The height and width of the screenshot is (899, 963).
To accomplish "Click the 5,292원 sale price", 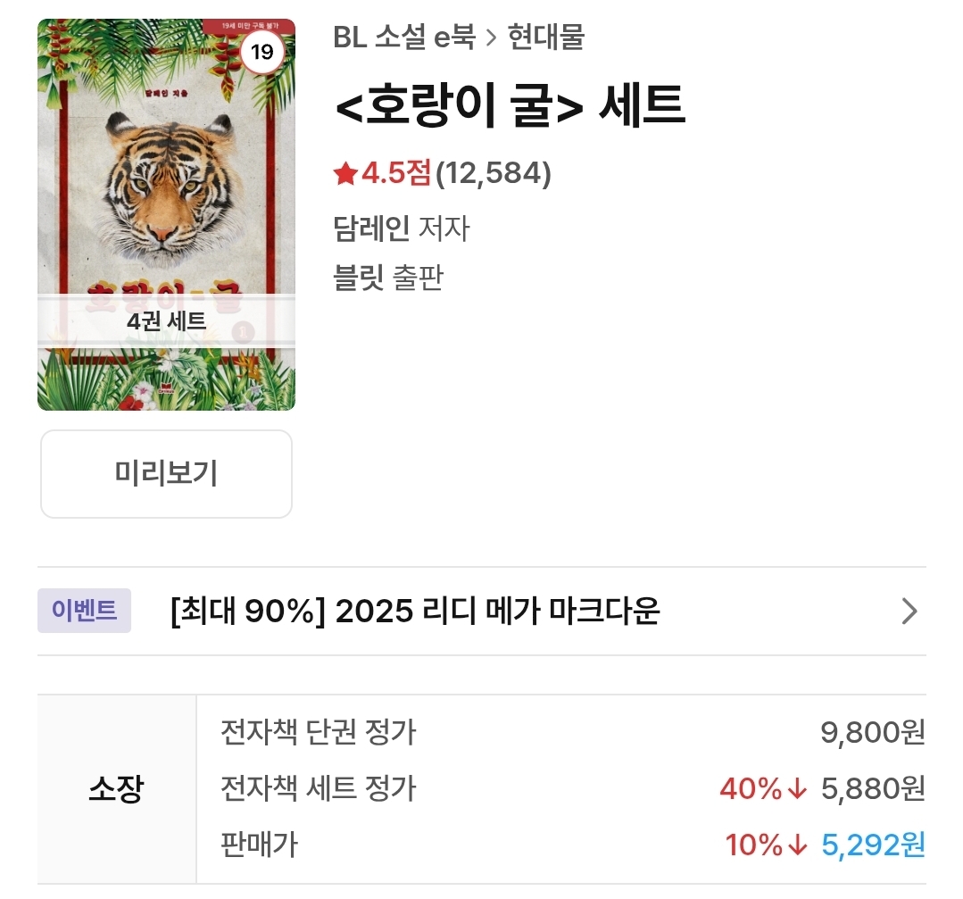I will (873, 845).
